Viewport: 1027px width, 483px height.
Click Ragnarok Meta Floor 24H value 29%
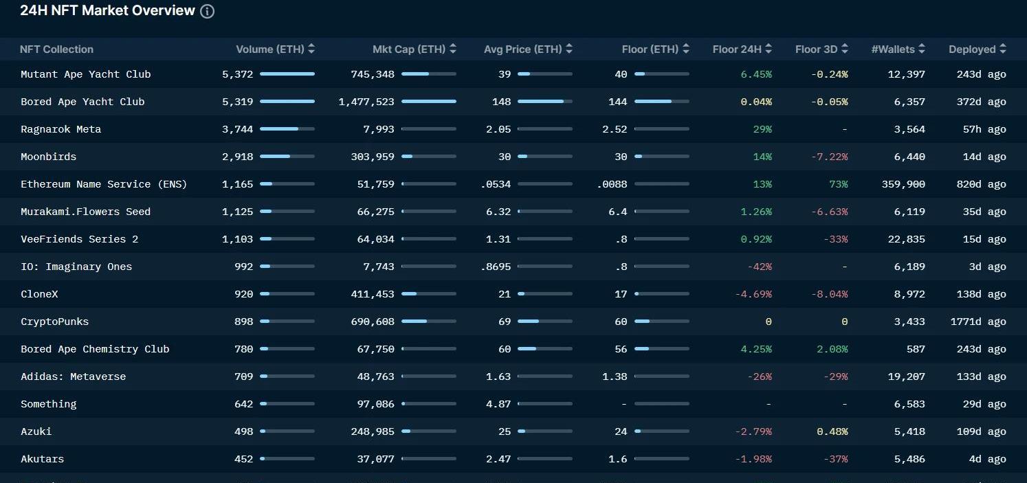click(762, 129)
